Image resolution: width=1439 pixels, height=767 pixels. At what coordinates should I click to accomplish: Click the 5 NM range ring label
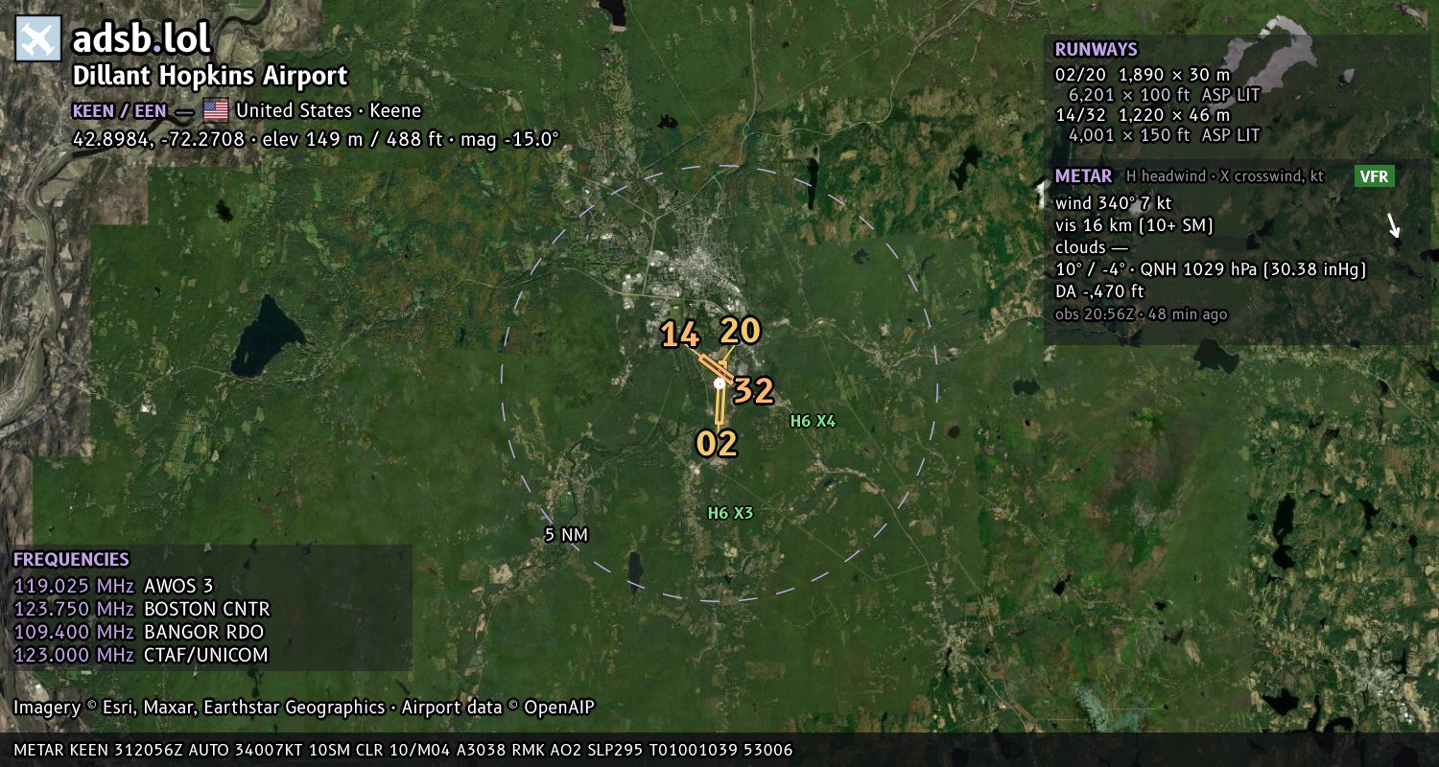(566, 535)
